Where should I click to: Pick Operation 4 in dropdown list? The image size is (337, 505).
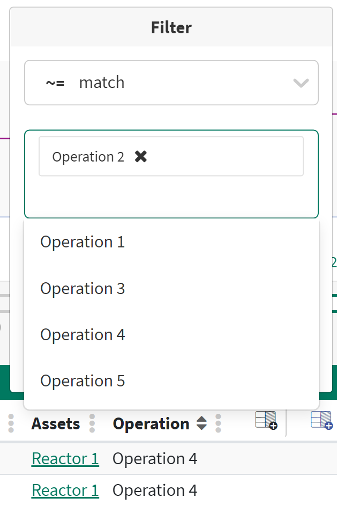(x=83, y=335)
